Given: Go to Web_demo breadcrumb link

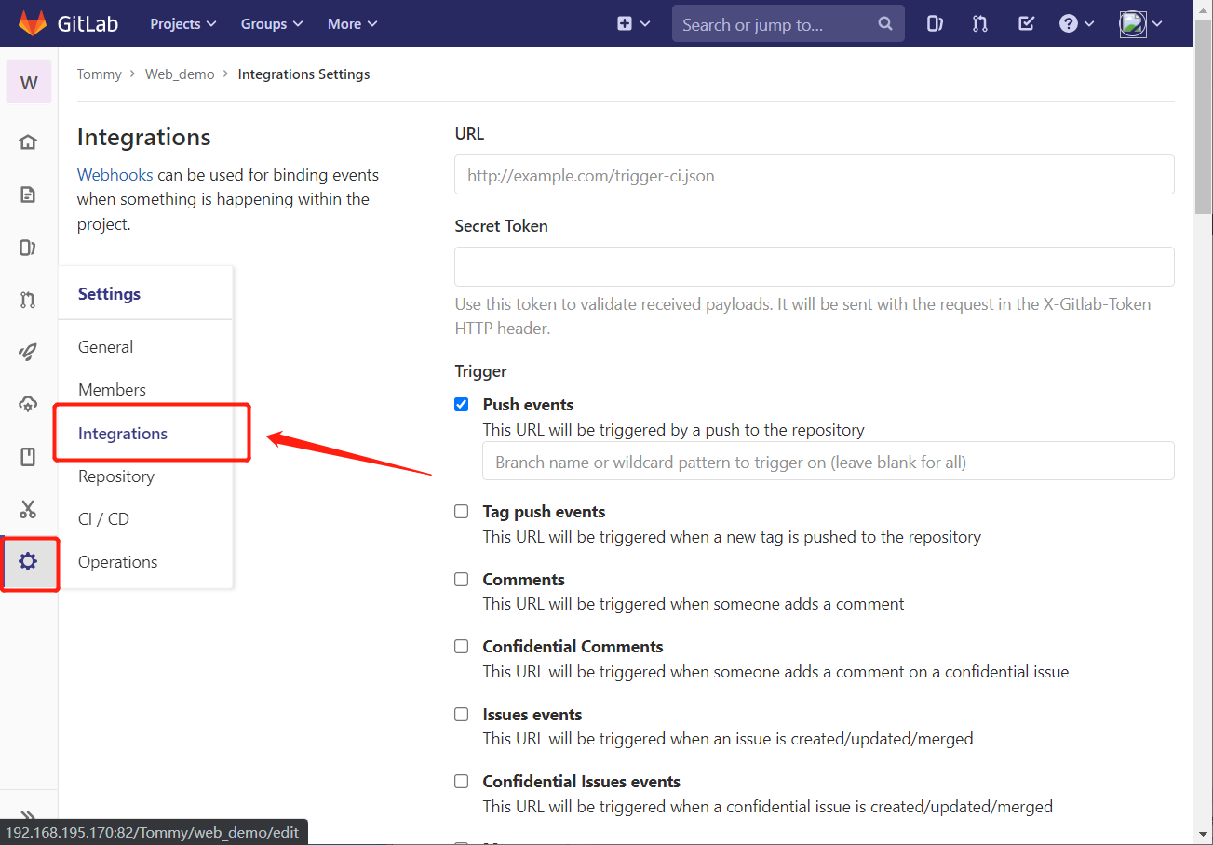Looking at the screenshot, I should (x=180, y=74).
